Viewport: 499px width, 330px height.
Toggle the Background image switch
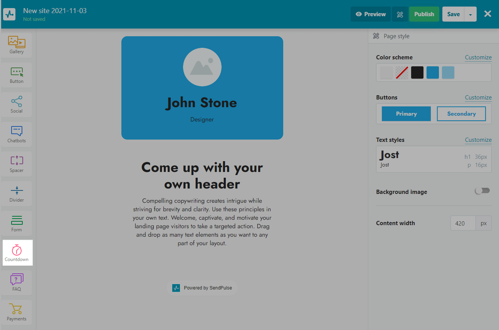[x=482, y=191]
